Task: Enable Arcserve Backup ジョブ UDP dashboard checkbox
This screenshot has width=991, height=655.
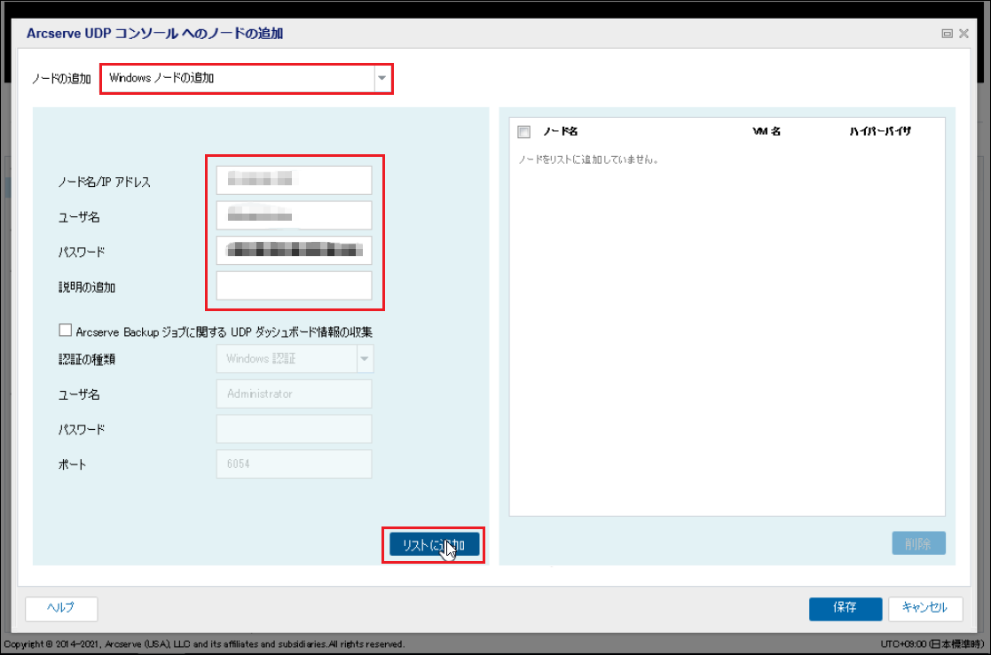Action: [65, 330]
